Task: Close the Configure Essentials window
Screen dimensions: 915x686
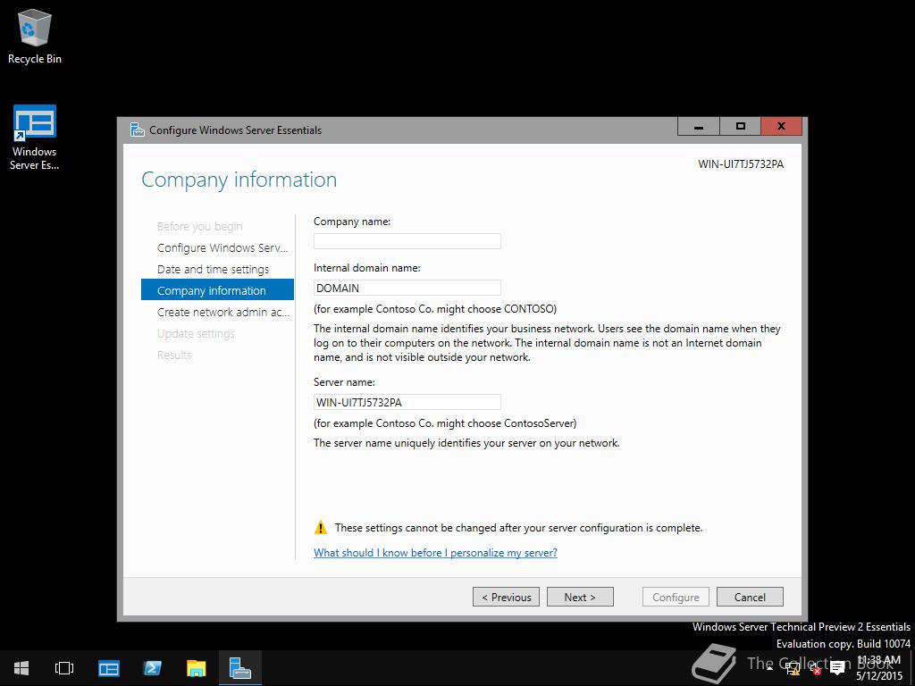Action: [781, 126]
